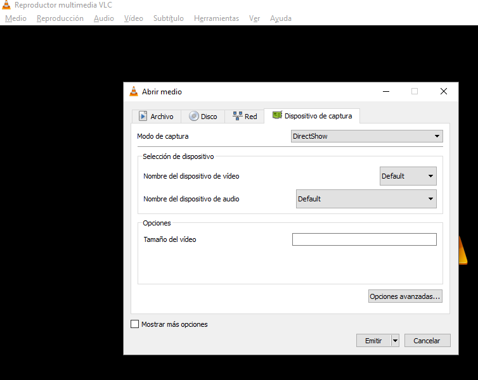Enable Mostrar más opciones checkbox
478x380 pixels.
(135, 324)
